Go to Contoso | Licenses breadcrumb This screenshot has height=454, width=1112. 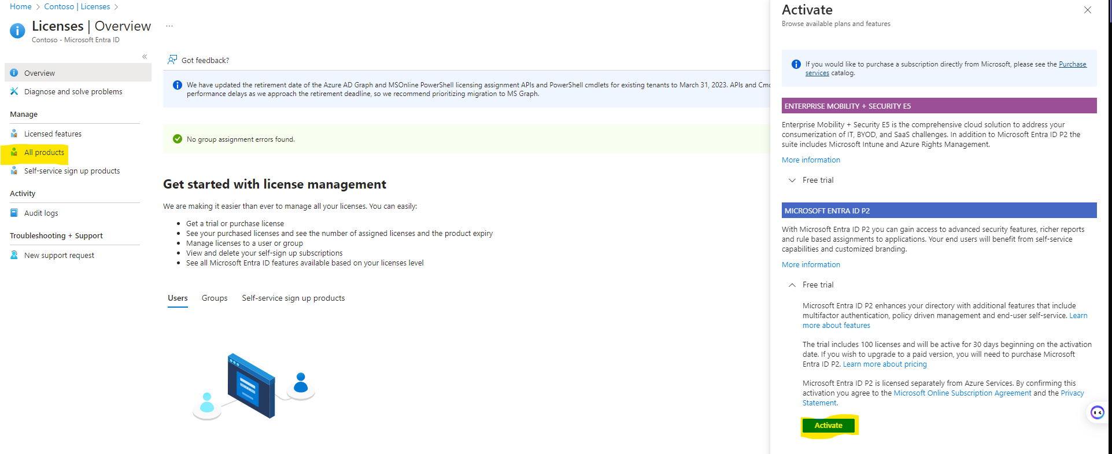(x=77, y=6)
